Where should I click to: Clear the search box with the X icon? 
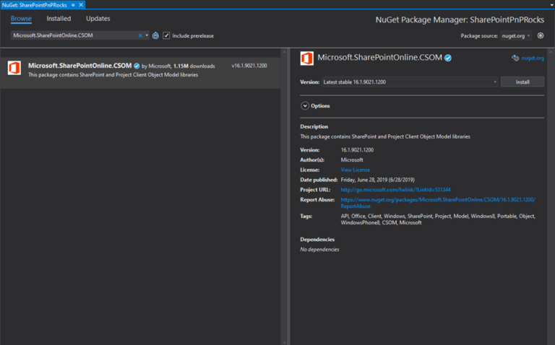tap(140, 35)
